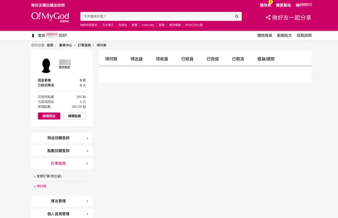Screen dimensions: 338x218
Task: Click the 現金累積 label
Action: point(44,80)
